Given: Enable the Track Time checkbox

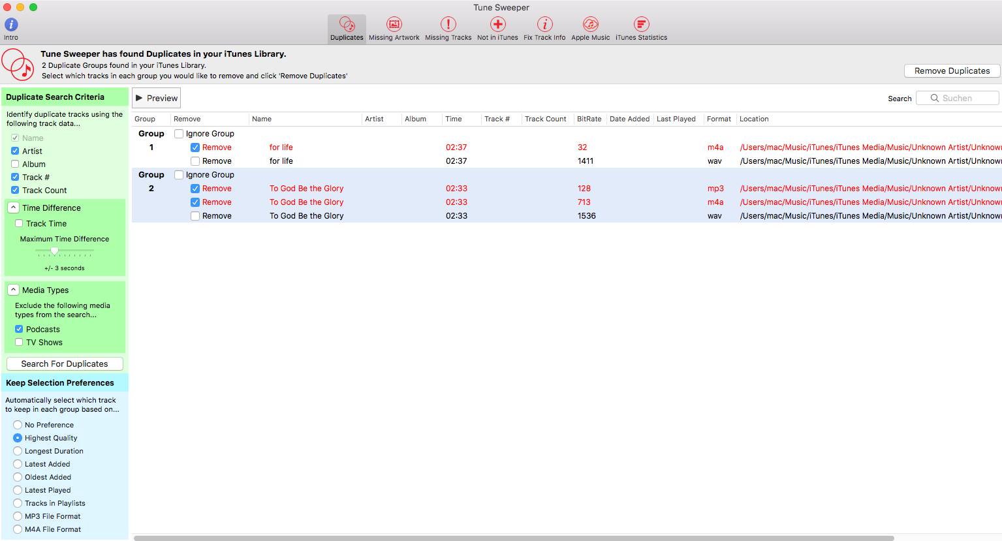Looking at the screenshot, I should pos(19,223).
